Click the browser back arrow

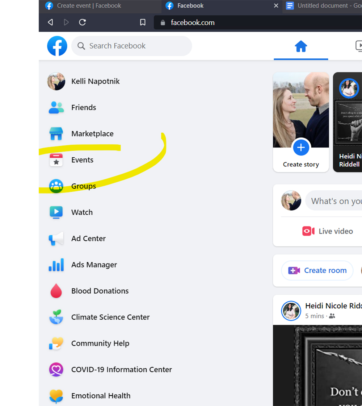50,22
